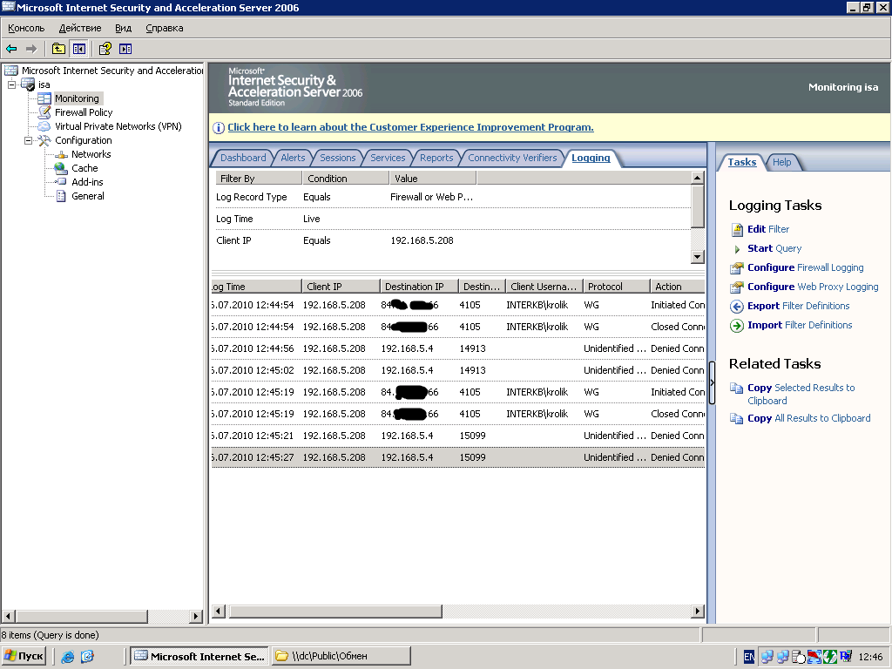Open the Консоль menu

[x=26, y=28]
